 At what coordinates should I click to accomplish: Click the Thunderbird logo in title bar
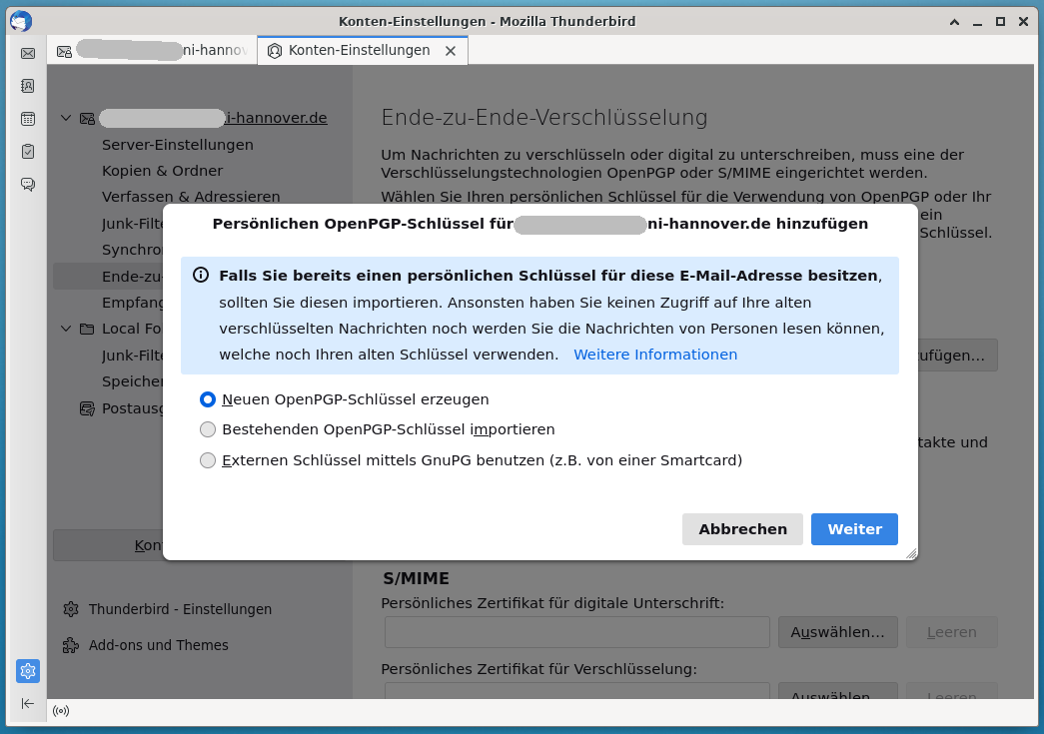(x=21, y=21)
